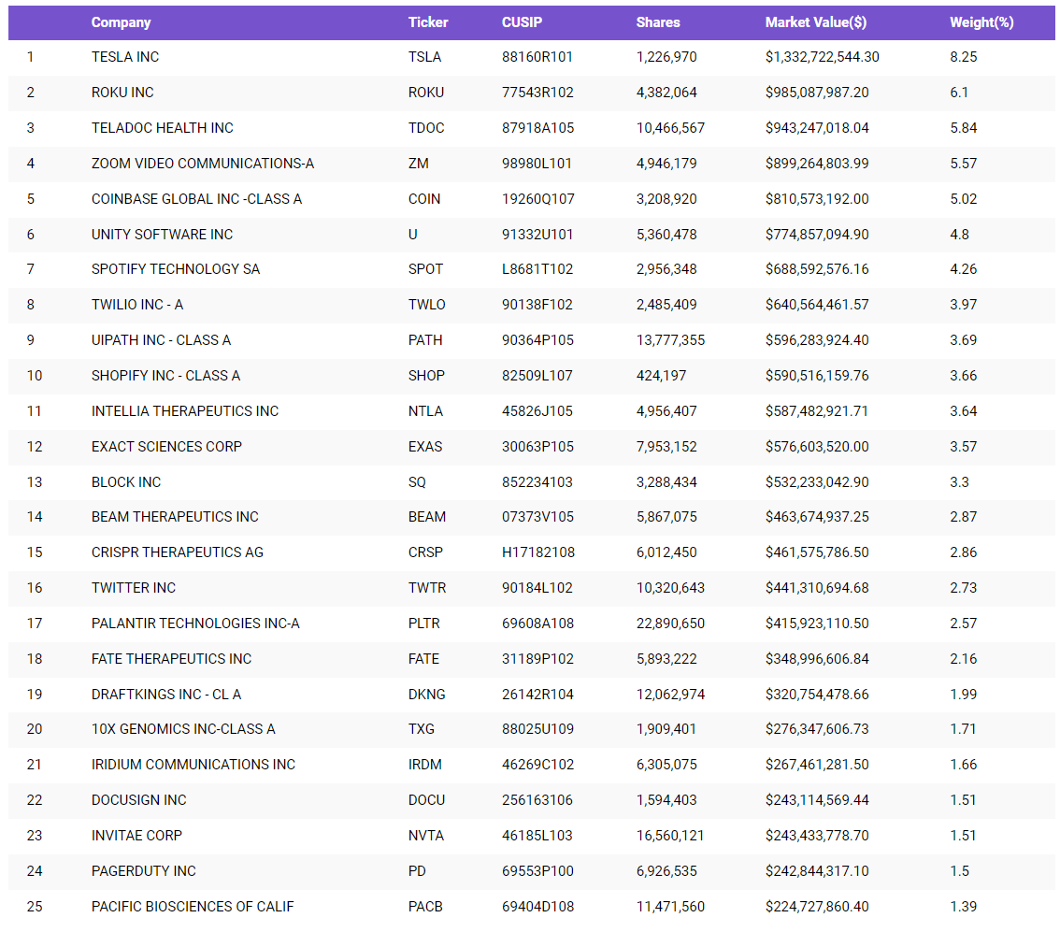The image size is (1060, 932).
Task: Click PALANTIR TECHNOLOGIES INC-A cell
Action: pos(195,624)
